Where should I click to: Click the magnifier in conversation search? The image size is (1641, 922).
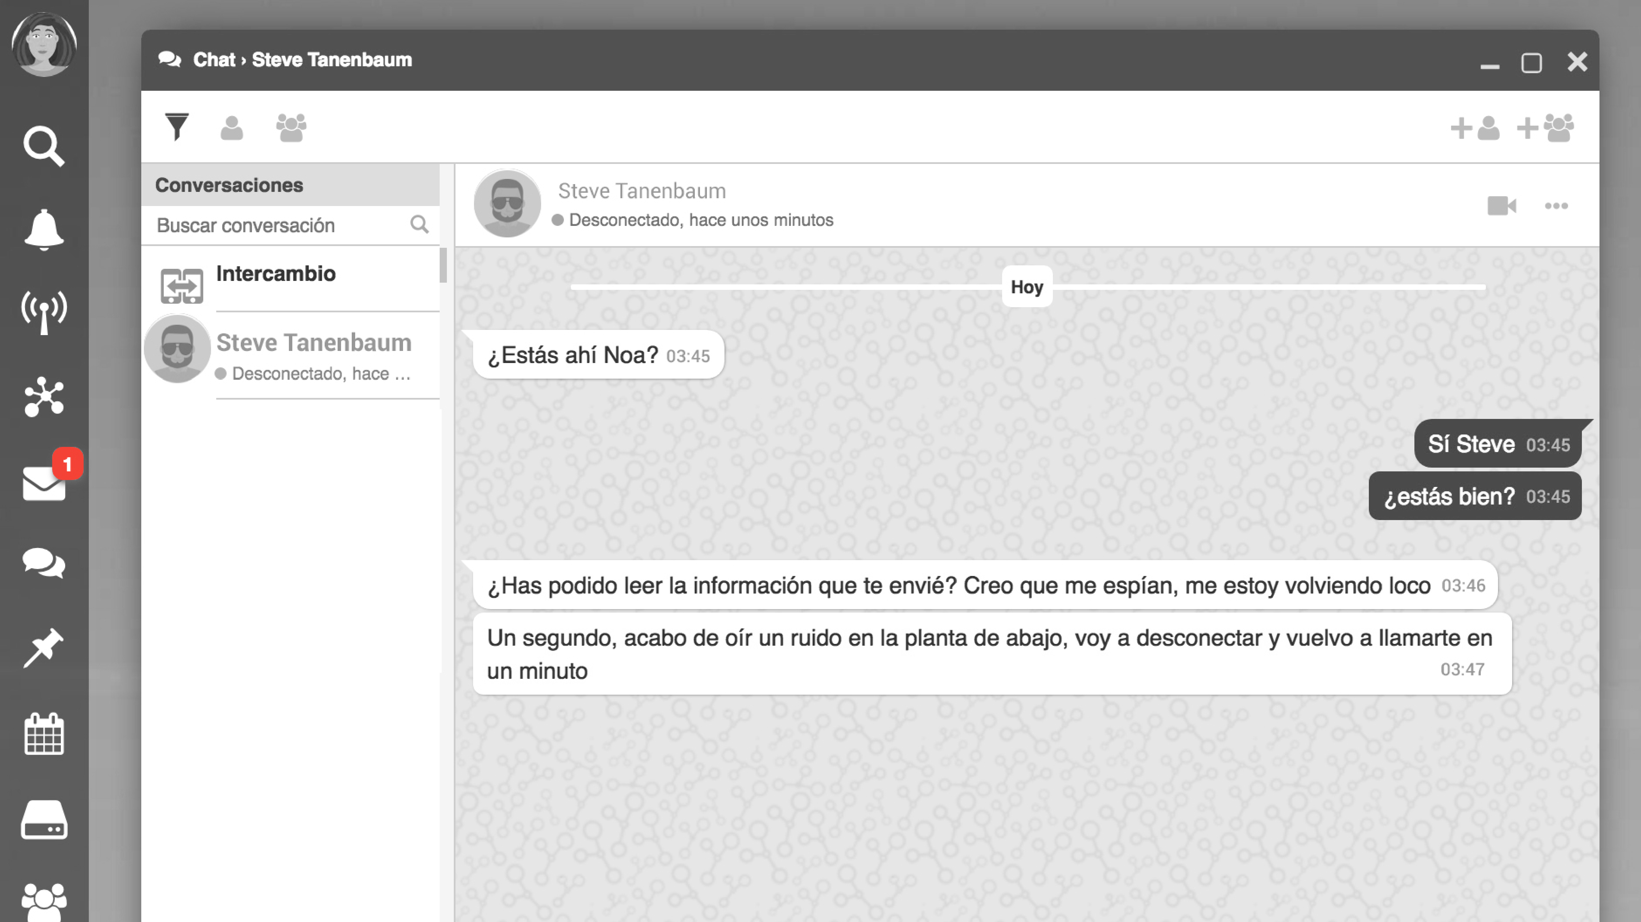[419, 224]
